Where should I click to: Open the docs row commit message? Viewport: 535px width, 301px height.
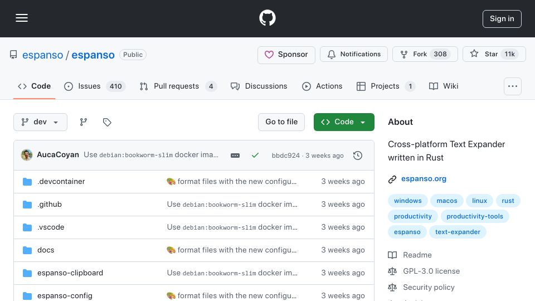(x=232, y=250)
